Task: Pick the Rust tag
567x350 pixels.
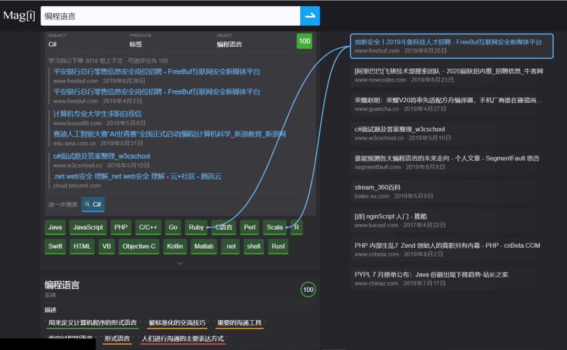Action: [278, 246]
